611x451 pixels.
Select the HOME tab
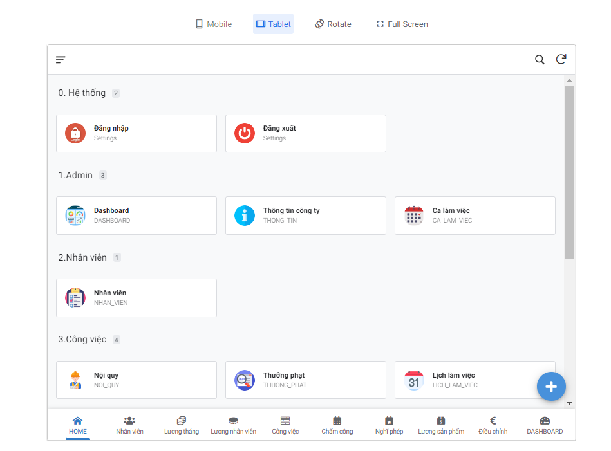point(77,425)
